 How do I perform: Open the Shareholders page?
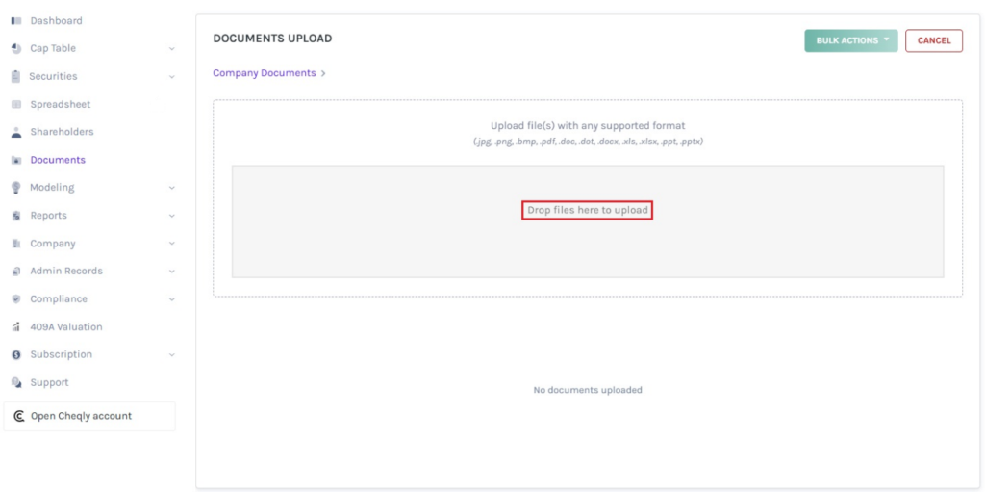62,132
